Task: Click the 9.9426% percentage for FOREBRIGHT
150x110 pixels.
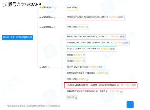Action: tap(118, 43)
